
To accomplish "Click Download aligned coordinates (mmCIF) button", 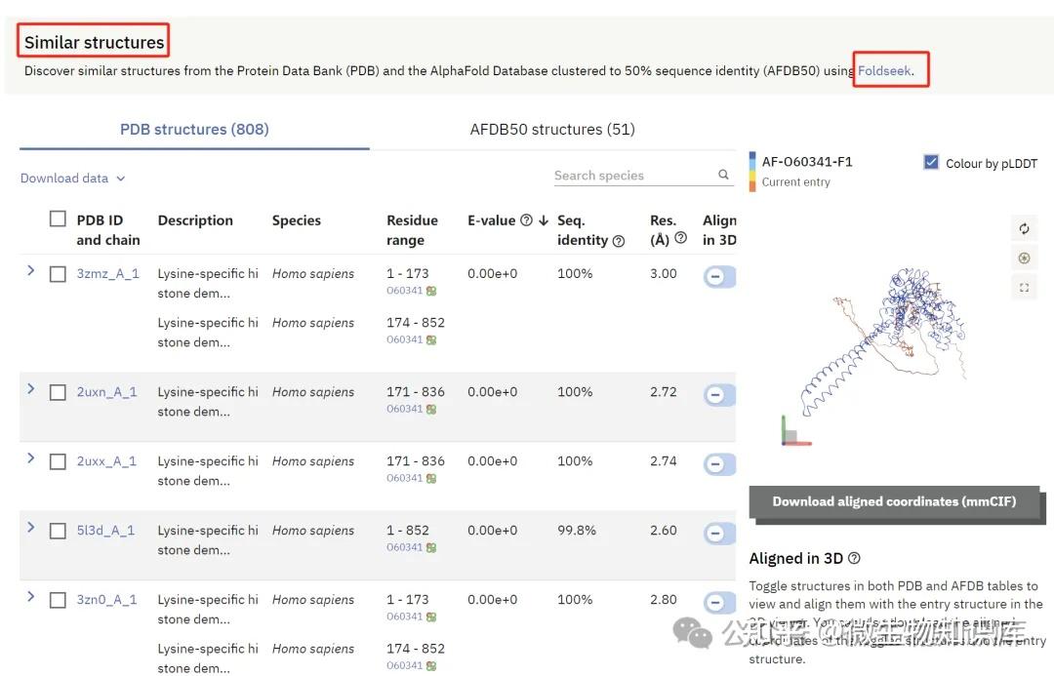I will [894, 501].
